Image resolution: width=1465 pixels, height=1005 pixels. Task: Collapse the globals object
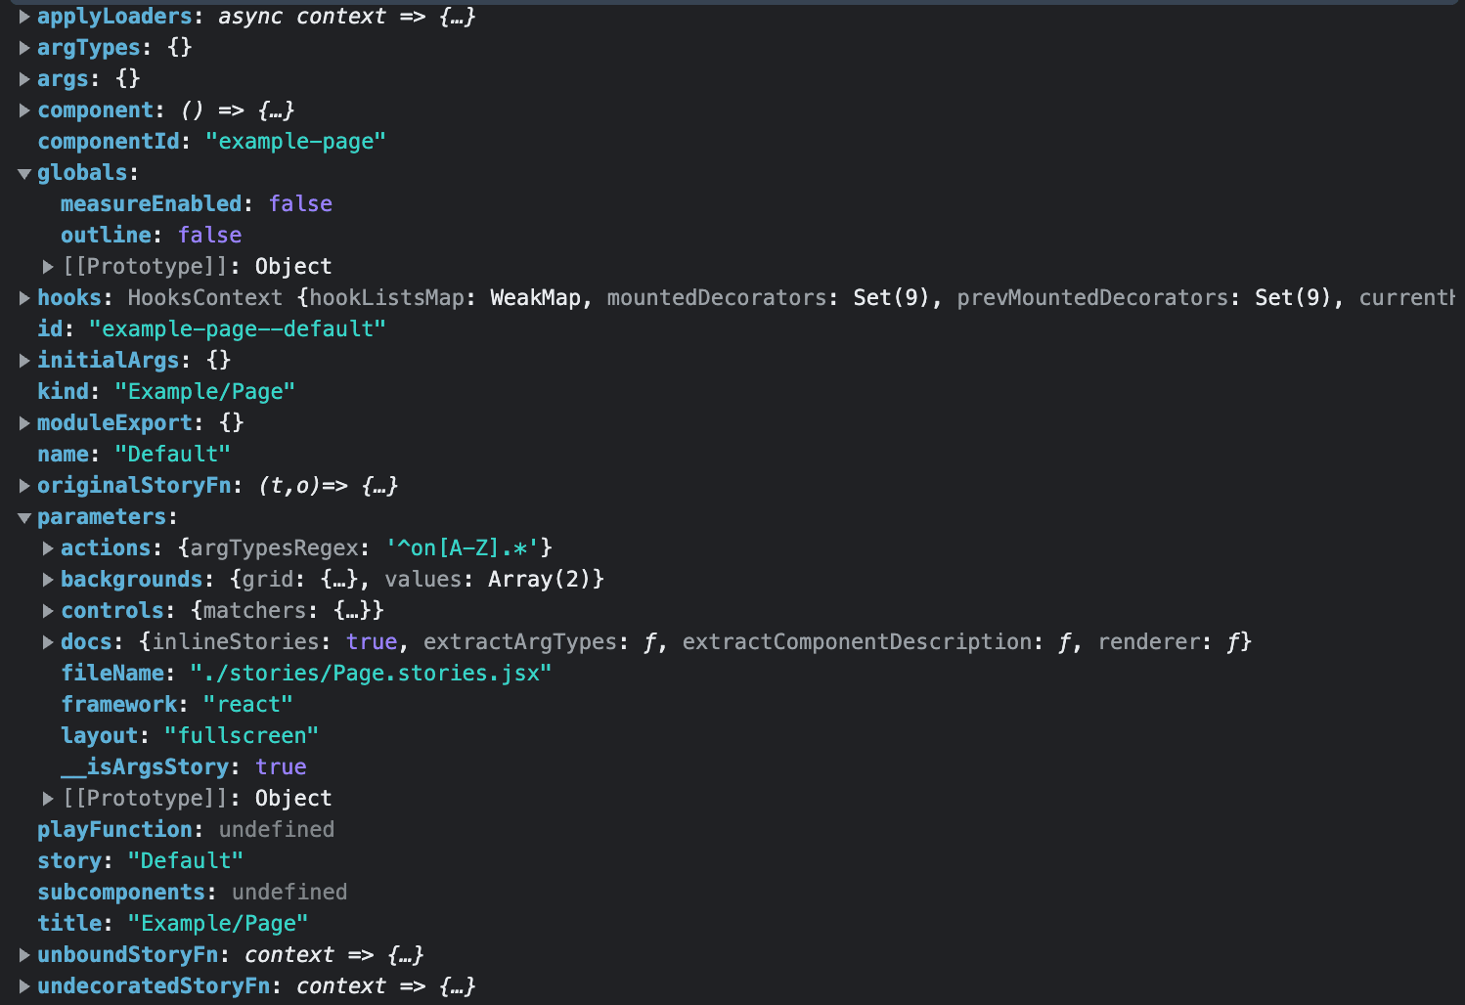click(x=24, y=172)
